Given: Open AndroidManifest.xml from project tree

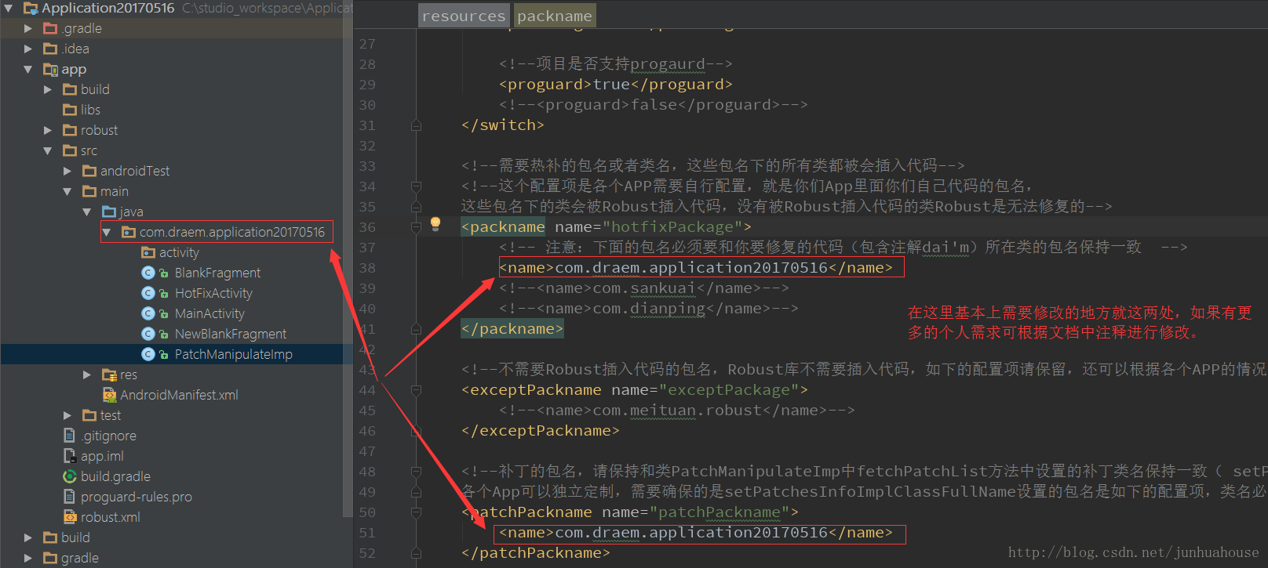Looking at the screenshot, I should [179, 395].
